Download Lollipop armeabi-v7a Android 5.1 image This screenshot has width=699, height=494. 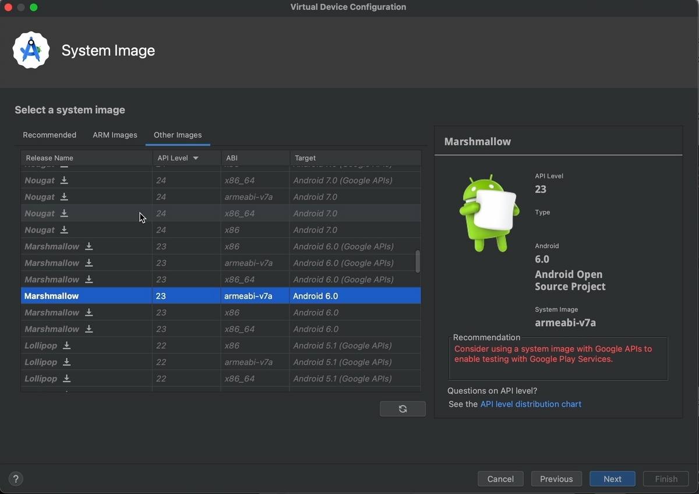(66, 362)
